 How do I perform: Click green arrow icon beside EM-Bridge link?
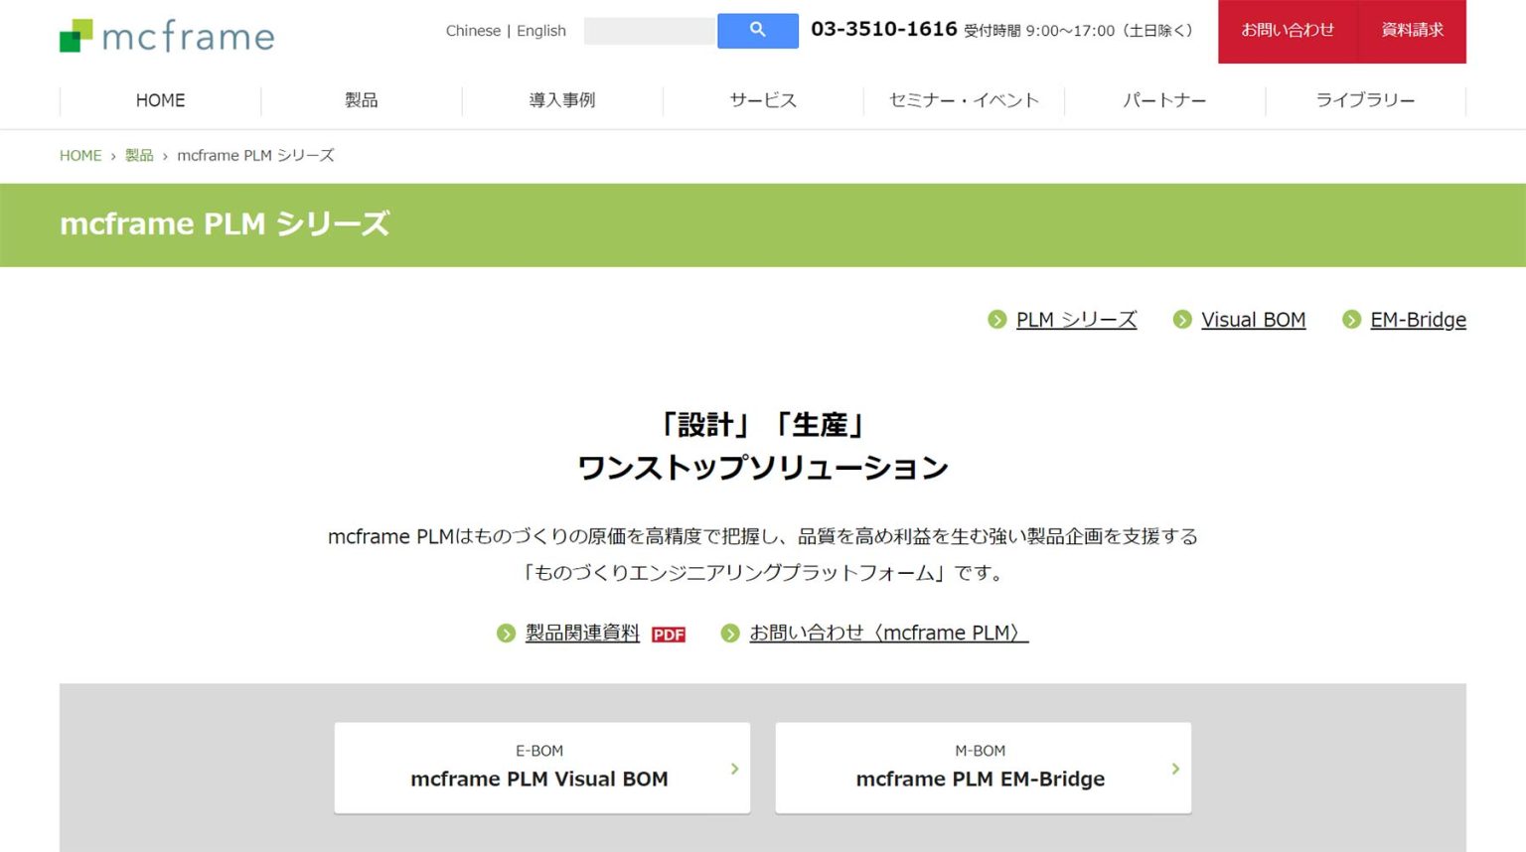[x=1351, y=320]
